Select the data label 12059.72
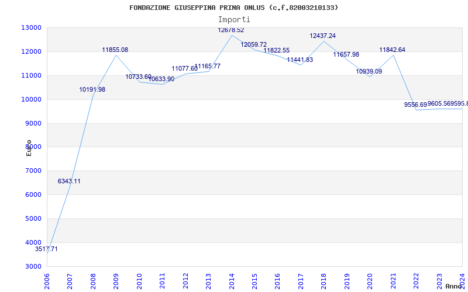This screenshot has width=468, height=292. click(254, 45)
